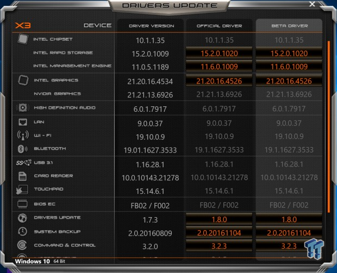Viewport: 337px width, 273px height.
Task: Install beta Drivers Update 1.8.0
Action: [x=289, y=219]
